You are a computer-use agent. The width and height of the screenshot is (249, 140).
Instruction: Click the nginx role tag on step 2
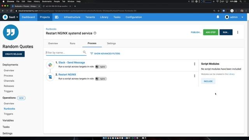point(101,79)
